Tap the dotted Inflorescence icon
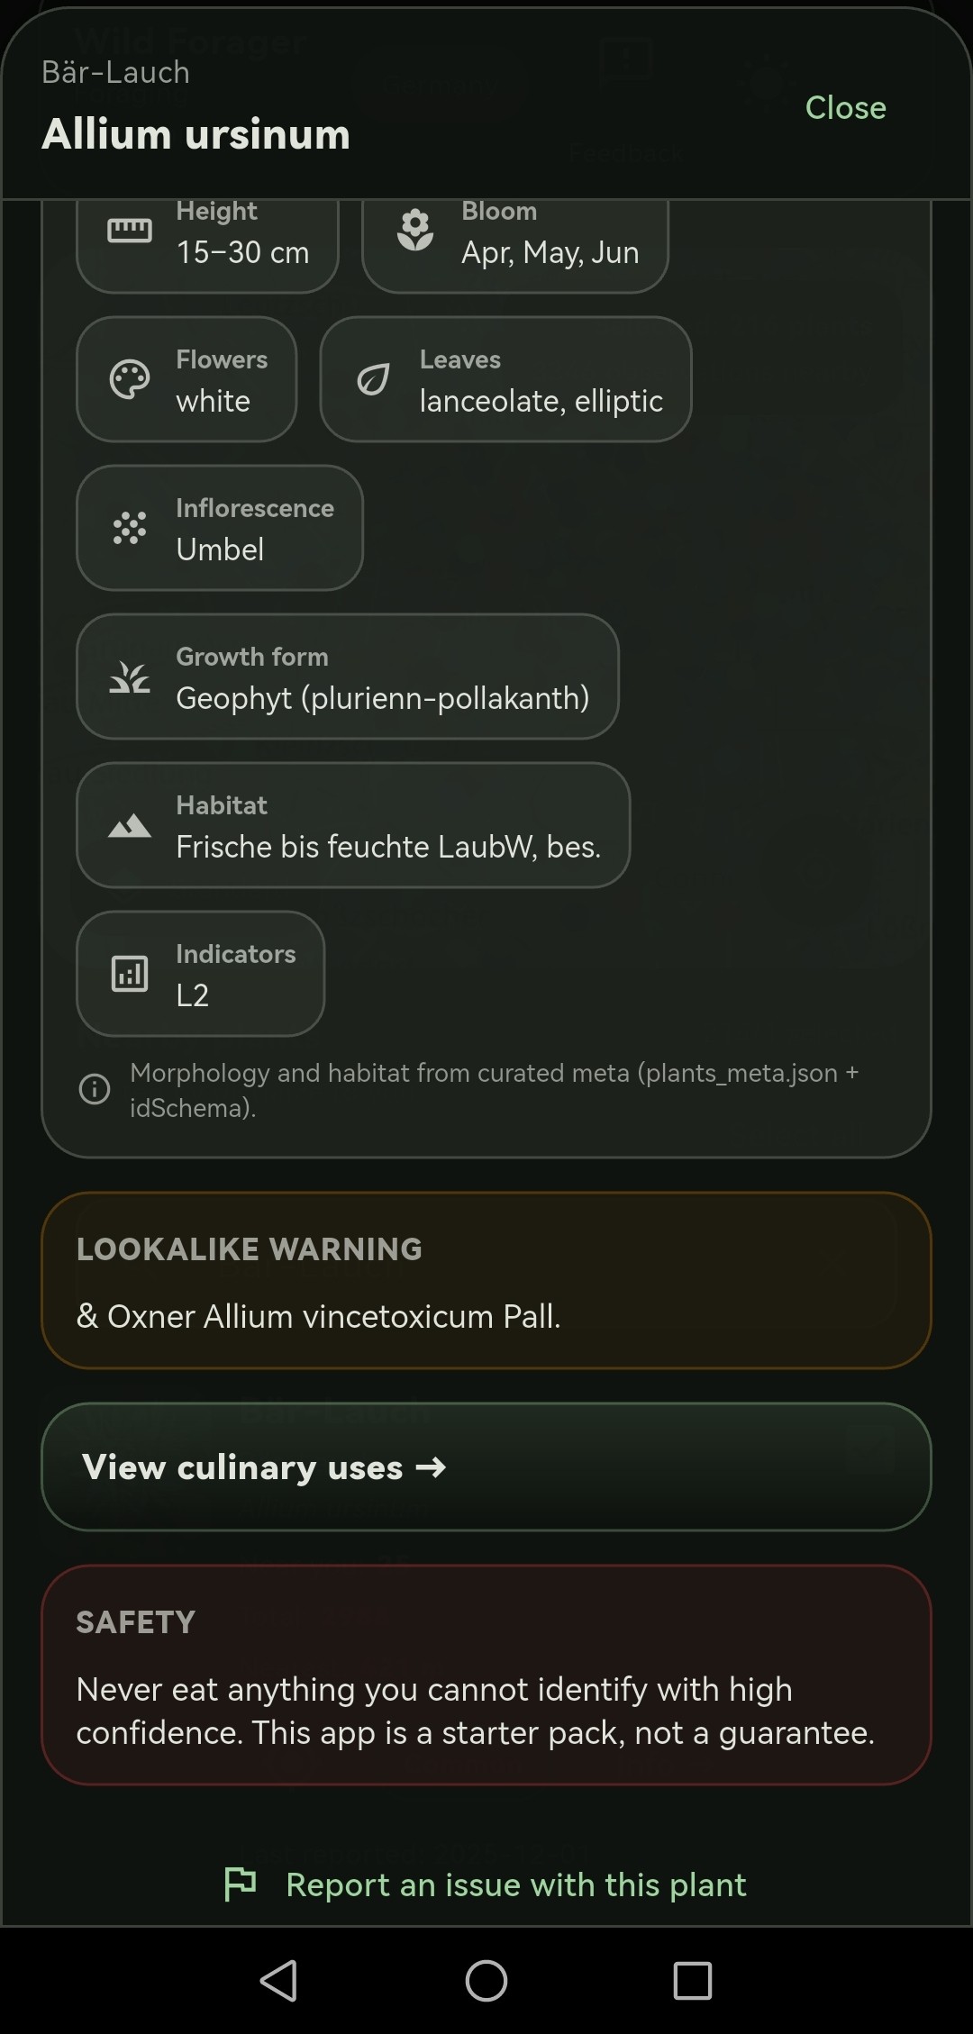Image resolution: width=973 pixels, height=2034 pixels. [130, 528]
